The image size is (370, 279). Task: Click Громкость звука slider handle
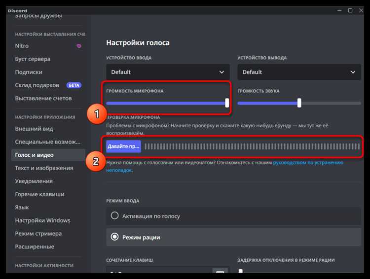click(299, 103)
